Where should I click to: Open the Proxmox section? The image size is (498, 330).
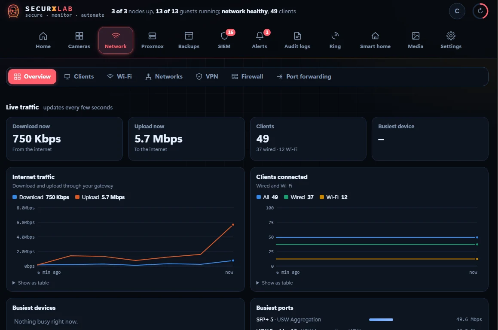pos(153,40)
